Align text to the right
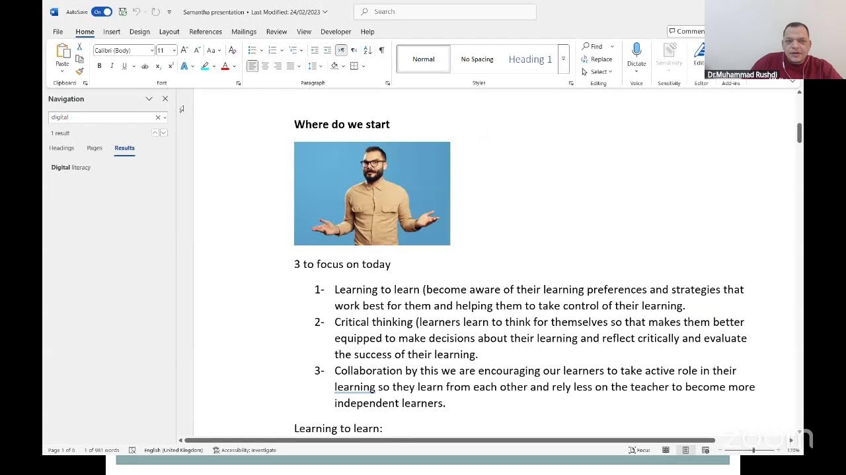Image resolution: width=846 pixels, height=475 pixels. coord(278,66)
